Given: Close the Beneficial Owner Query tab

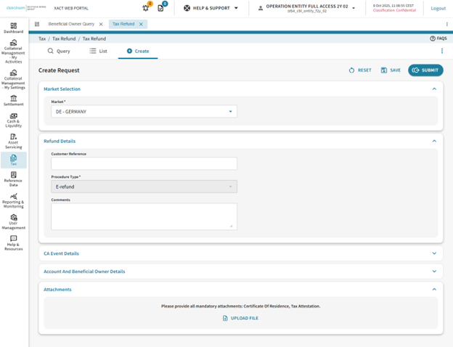Looking at the screenshot, I should (101, 24).
